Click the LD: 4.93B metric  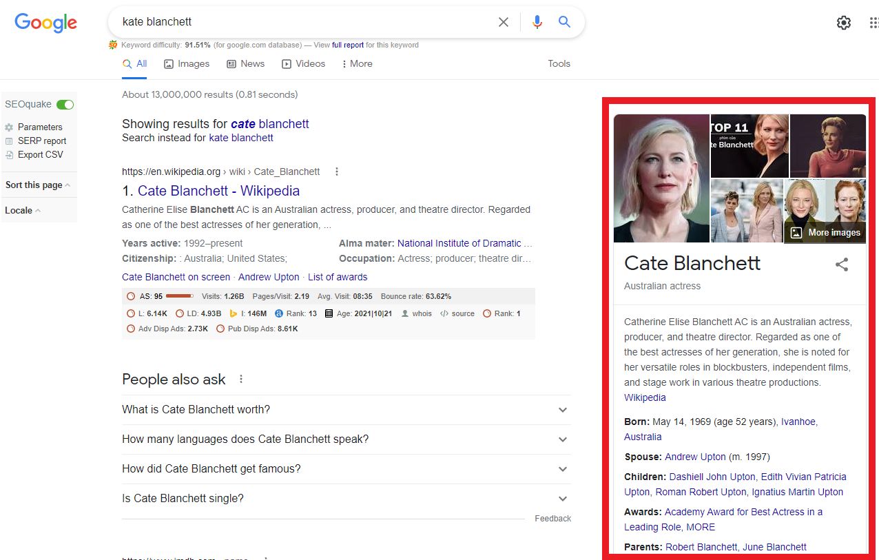(x=197, y=313)
